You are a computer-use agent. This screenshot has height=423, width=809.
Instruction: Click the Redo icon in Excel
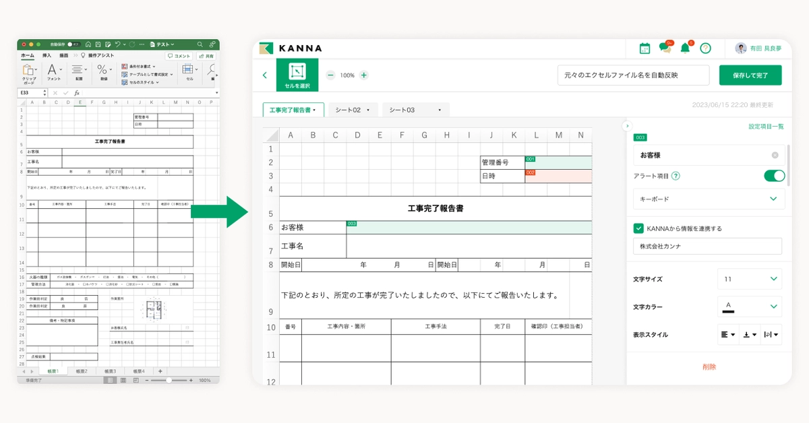pyautogui.click(x=132, y=44)
